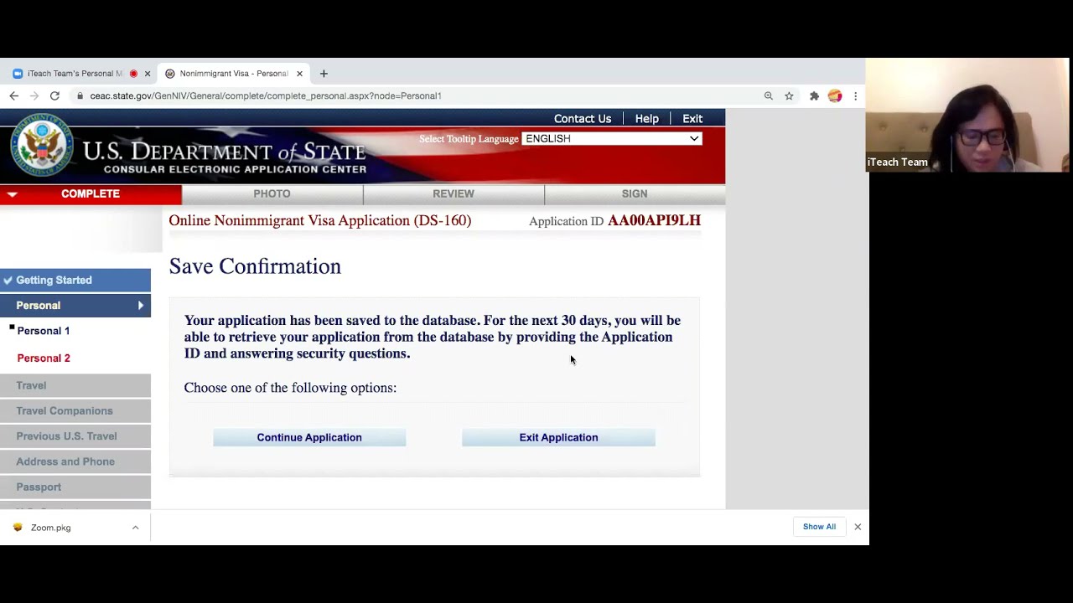Close the Nonimmigrant Visa tab
Viewport: 1073px width, 603px height.
[x=299, y=74]
